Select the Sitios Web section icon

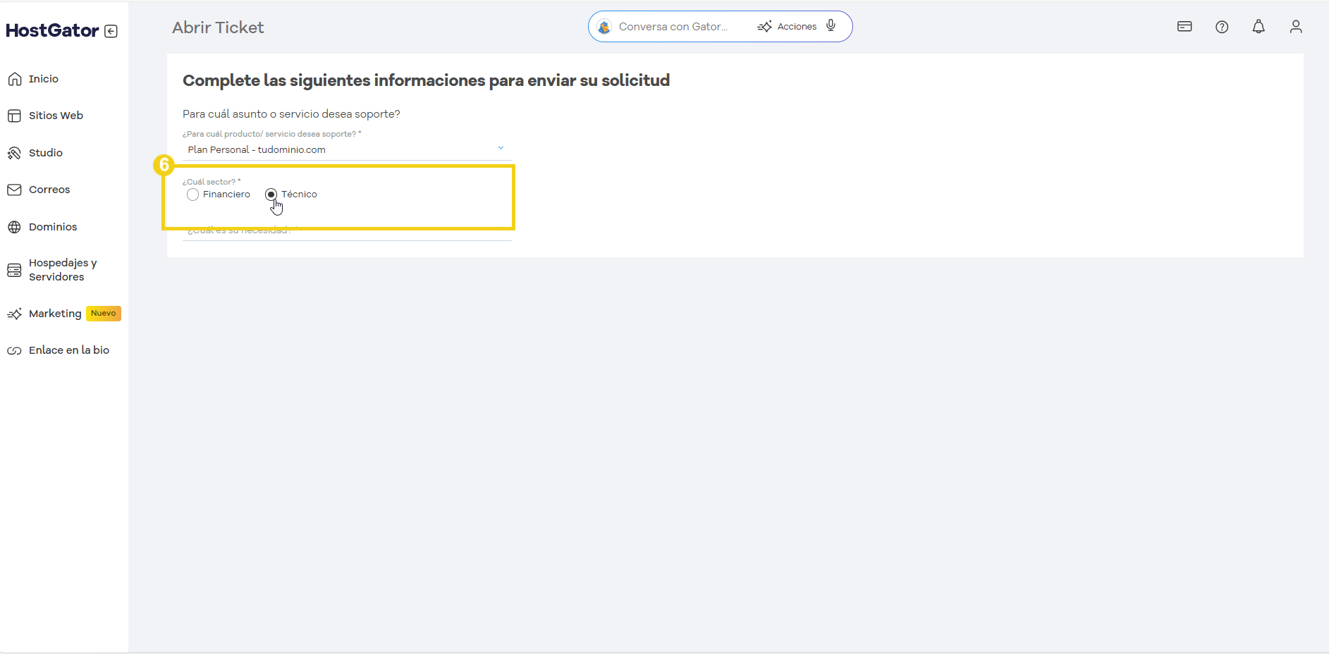pos(15,115)
